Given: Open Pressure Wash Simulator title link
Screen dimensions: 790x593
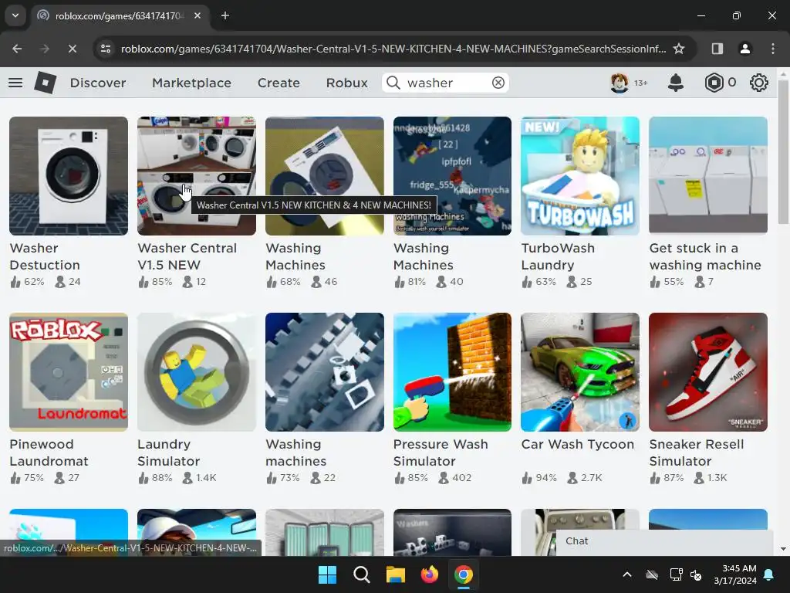Looking at the screenshot, I should tap(441, 452).
